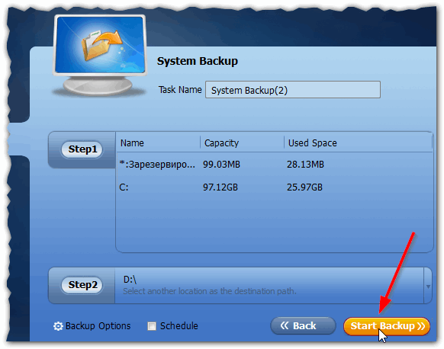This screenshot has width=444, height=349.
Task: Select the C: drive row
Action: [274, 187]
